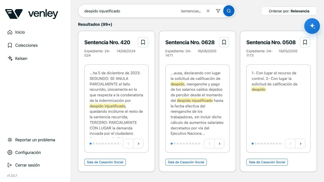Open the Inicio home page
This screenshot has width=324, height=182.
(x=16, y=32)
